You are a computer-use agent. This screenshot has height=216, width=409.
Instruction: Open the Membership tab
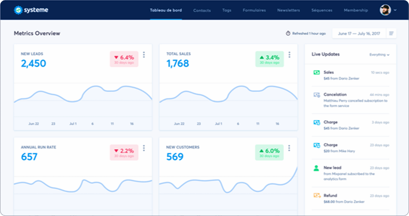pos(356,10)
